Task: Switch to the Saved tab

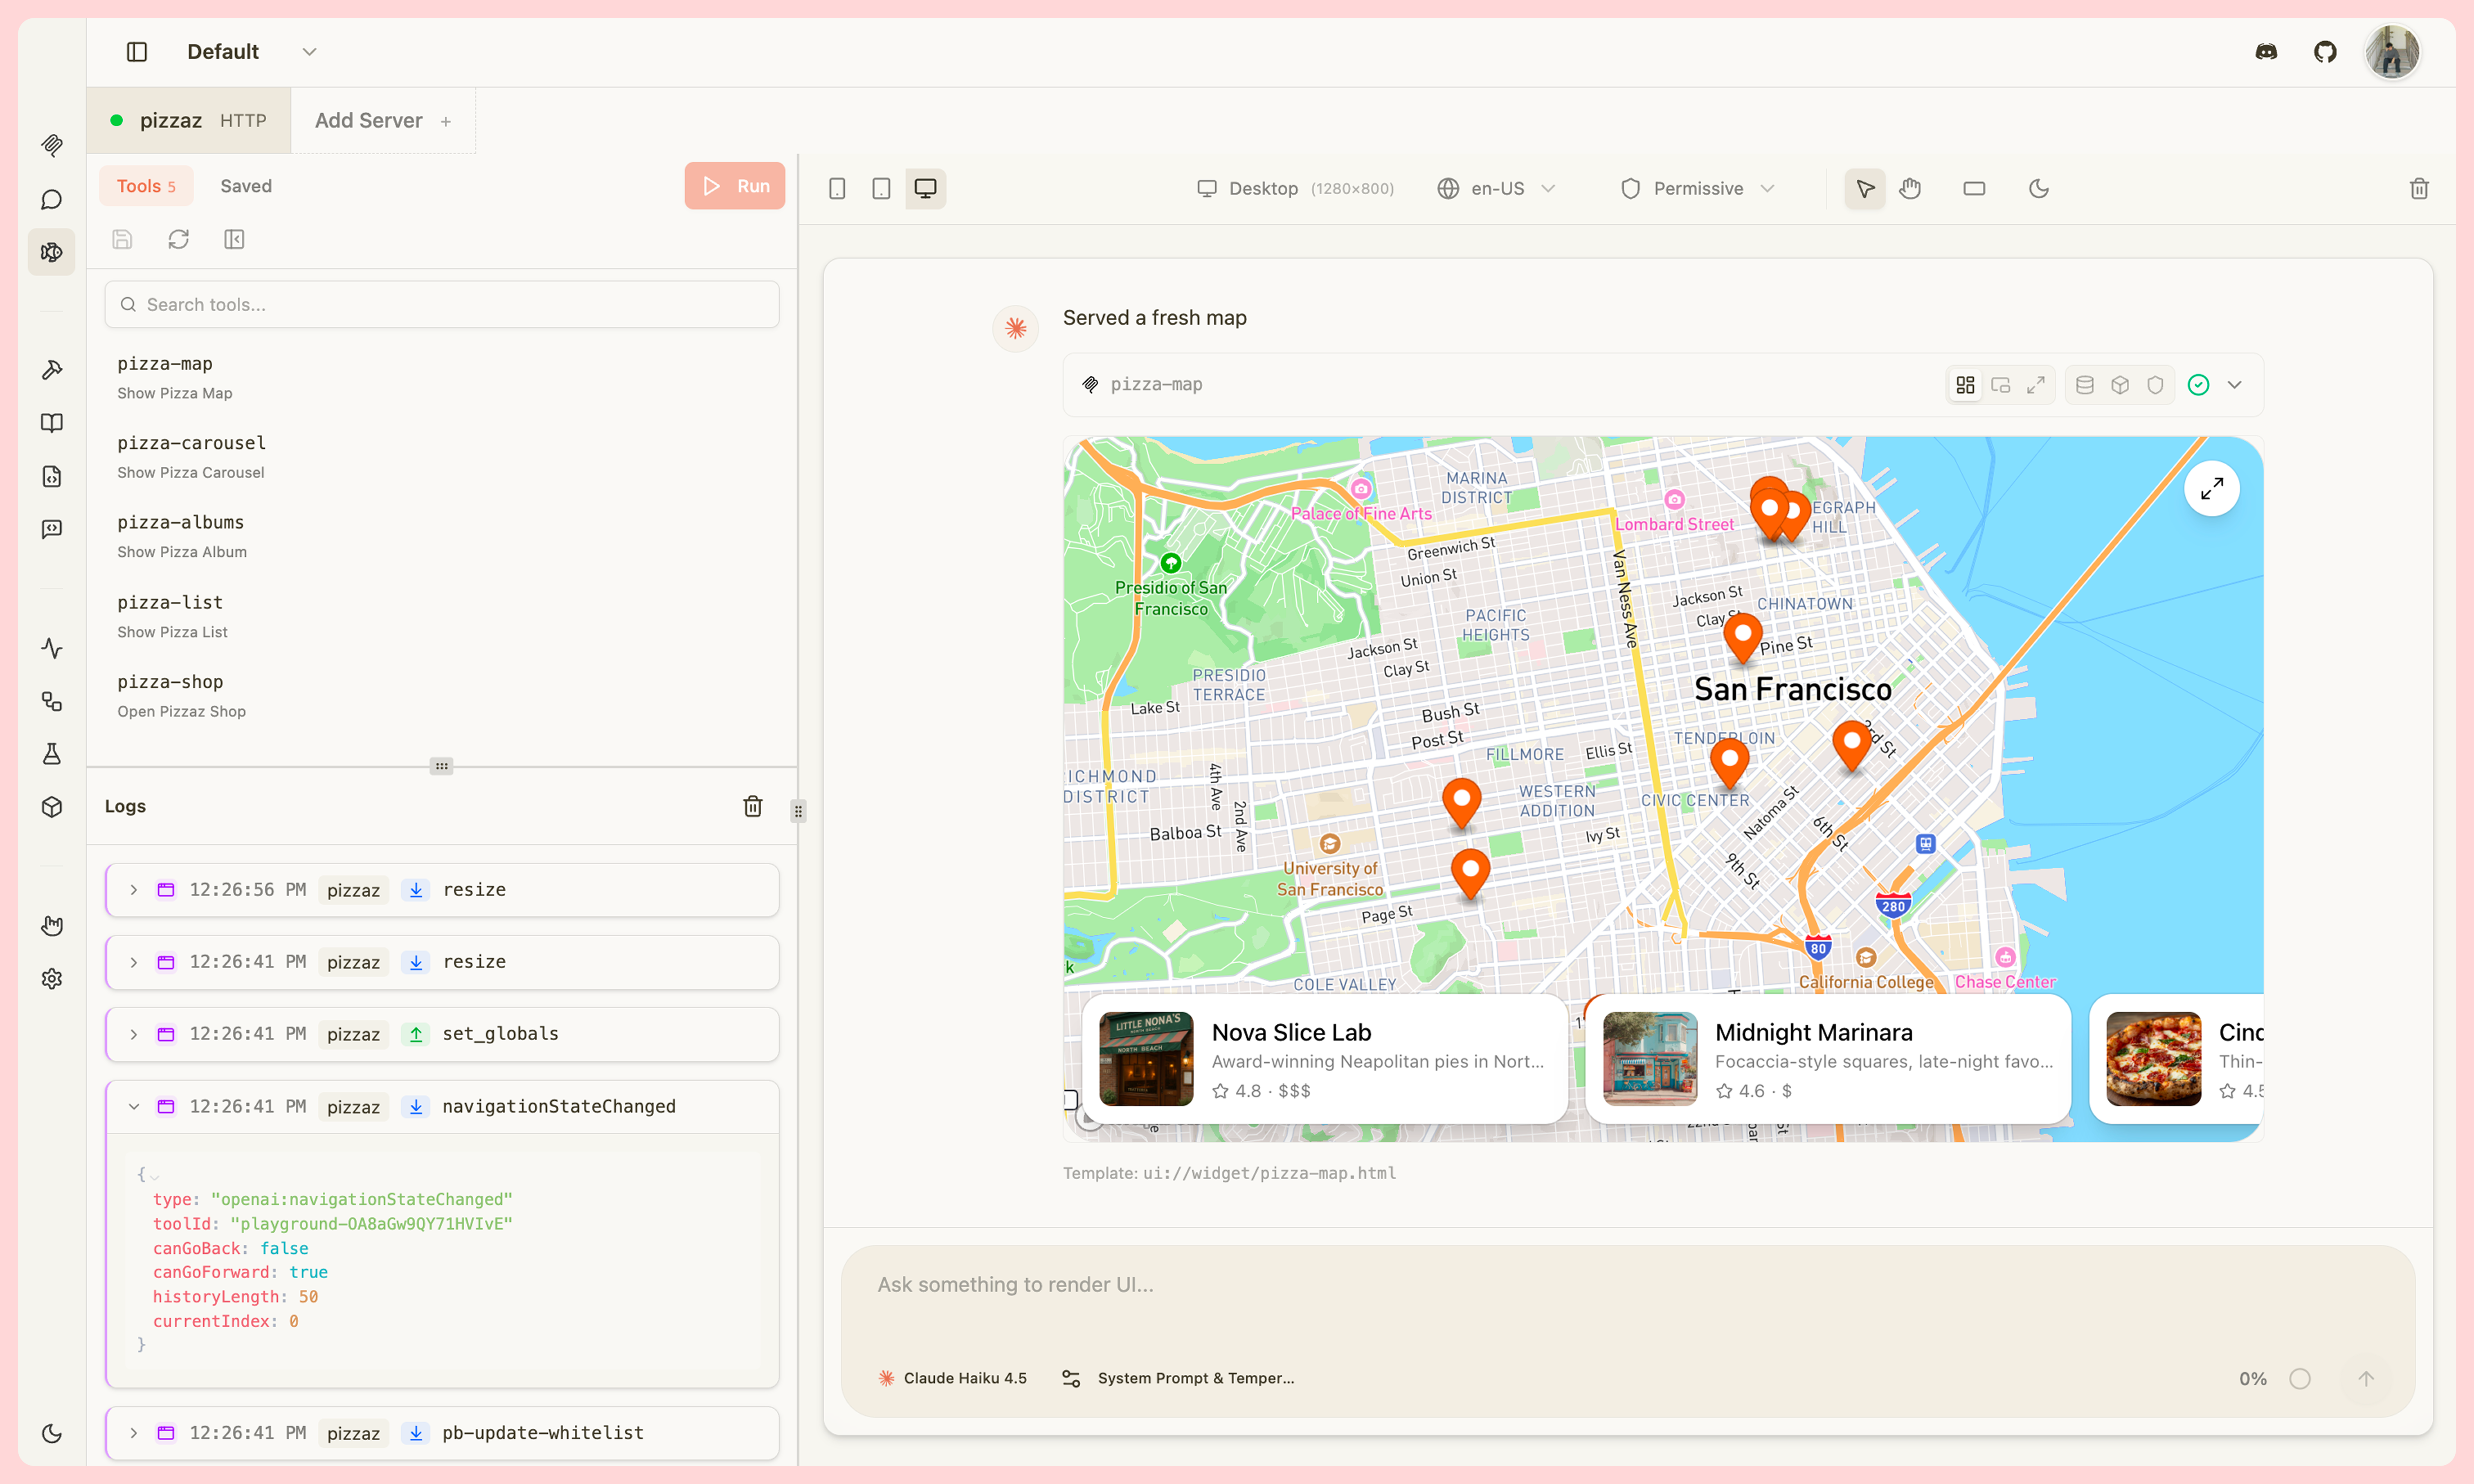Action: point(245,186)
